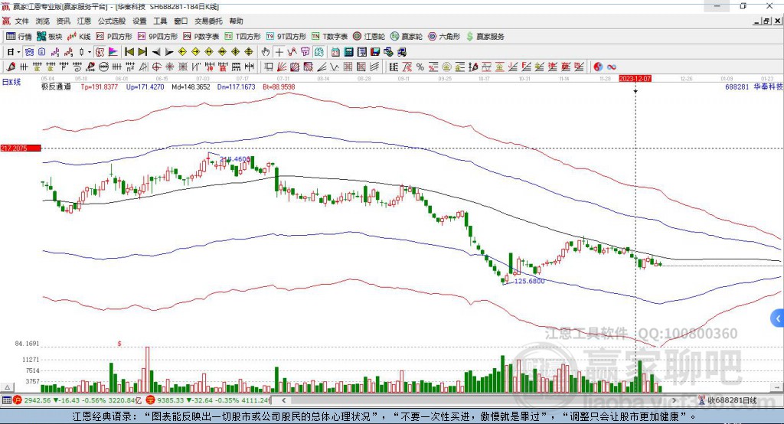Switch to K线 candlestick chart
This screenshot has height=424, width=784.
point(79,37)
